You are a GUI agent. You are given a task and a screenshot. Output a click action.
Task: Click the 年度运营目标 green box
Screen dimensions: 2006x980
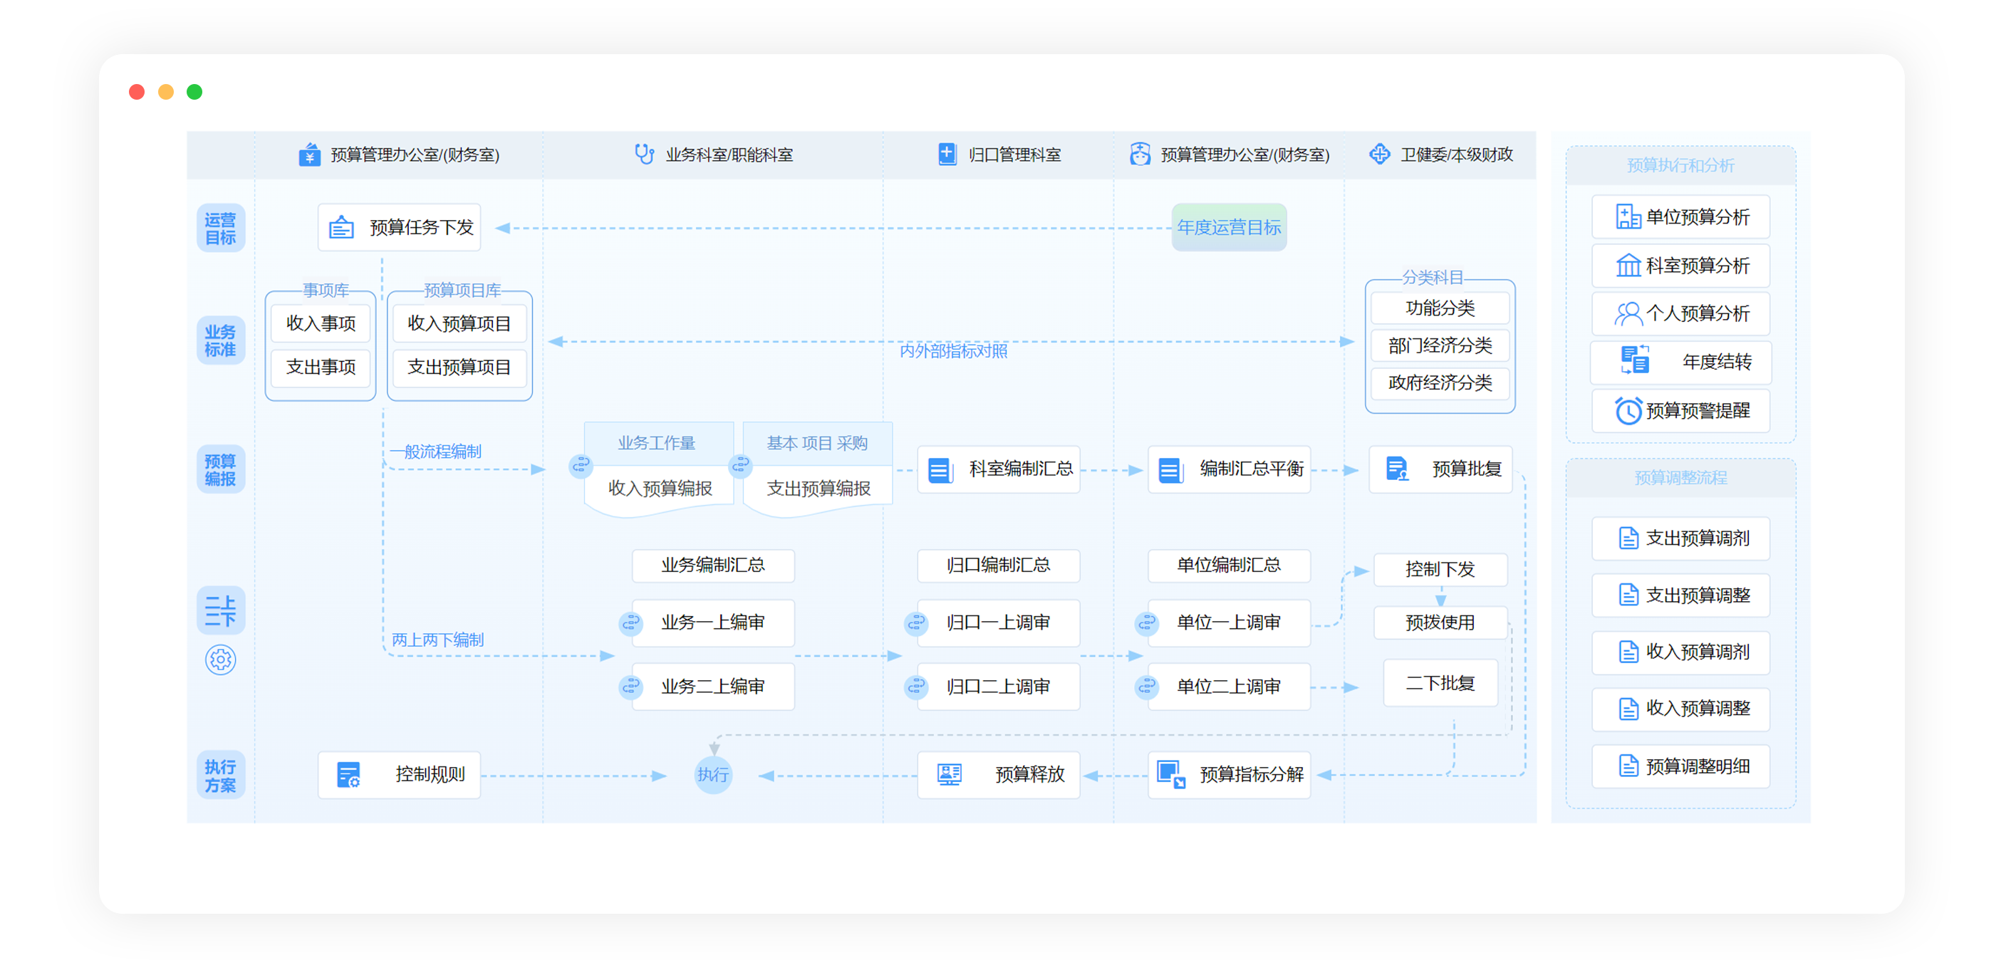(1228, 227)
